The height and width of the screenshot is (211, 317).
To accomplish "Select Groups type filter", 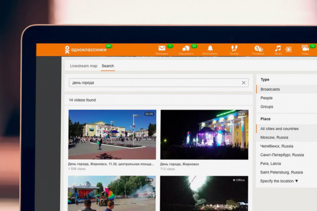I will pyautogui.click(x=267, y=107).
